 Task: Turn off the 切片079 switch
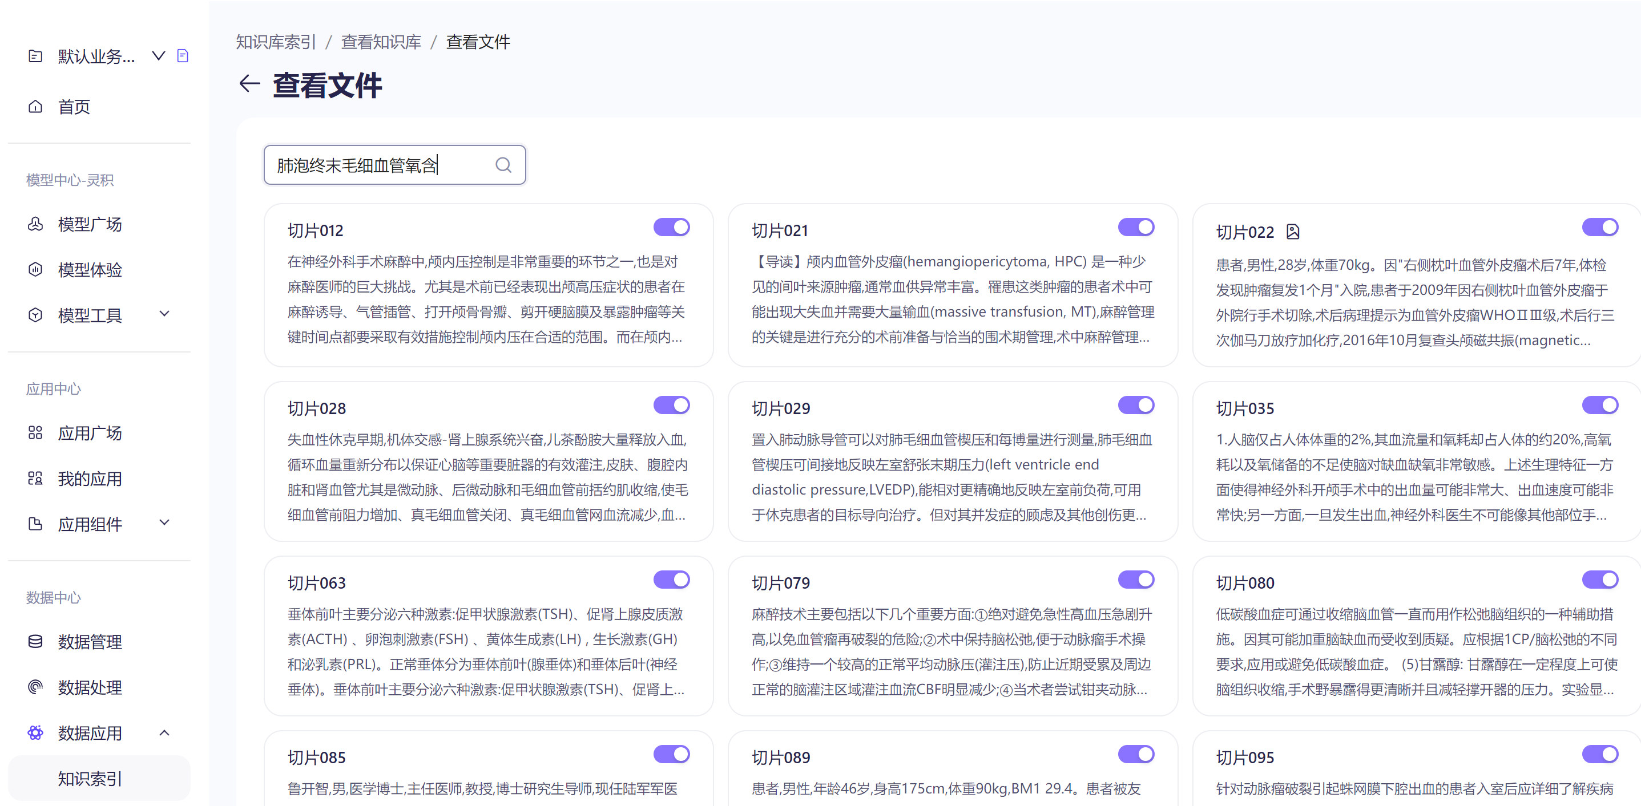pos(1136,580)
